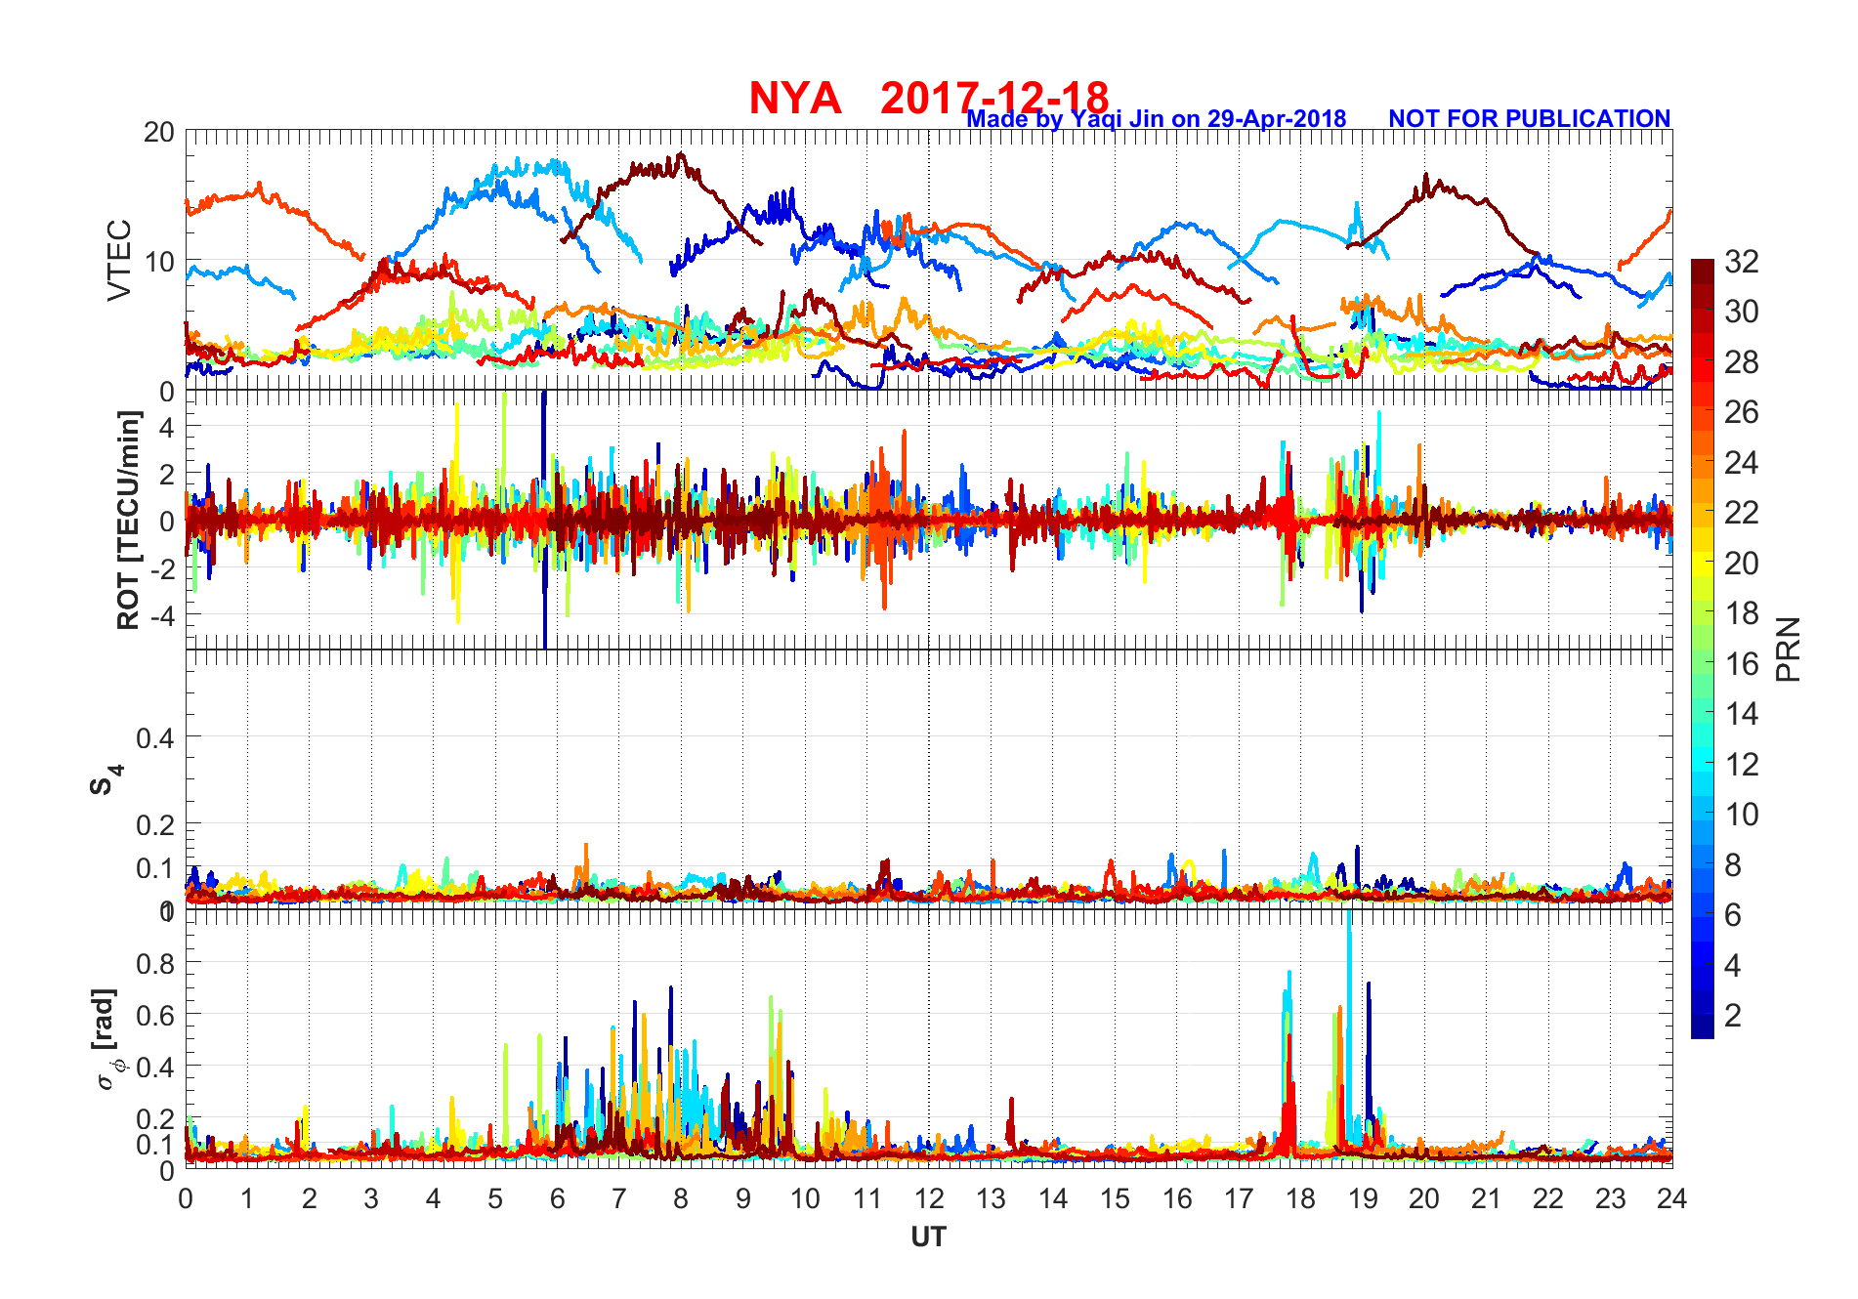The width and height of the screenshot is (1858, 1299).
Task: Select UT axis tick label 24
Action: tap(1671, 1198)
